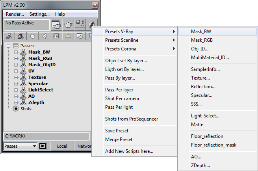Click the Passes stack root icon
258x171 pixels.
point(16,46)
